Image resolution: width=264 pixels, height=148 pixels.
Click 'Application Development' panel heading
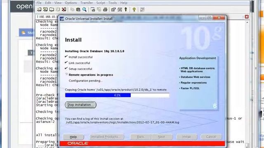198,58
